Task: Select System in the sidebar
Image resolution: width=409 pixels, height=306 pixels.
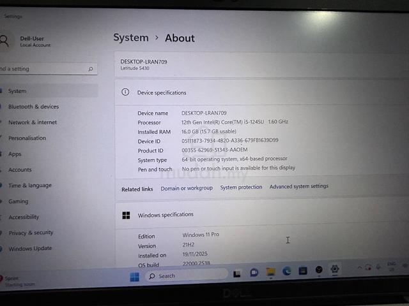Action: click(x=49, y=91)
